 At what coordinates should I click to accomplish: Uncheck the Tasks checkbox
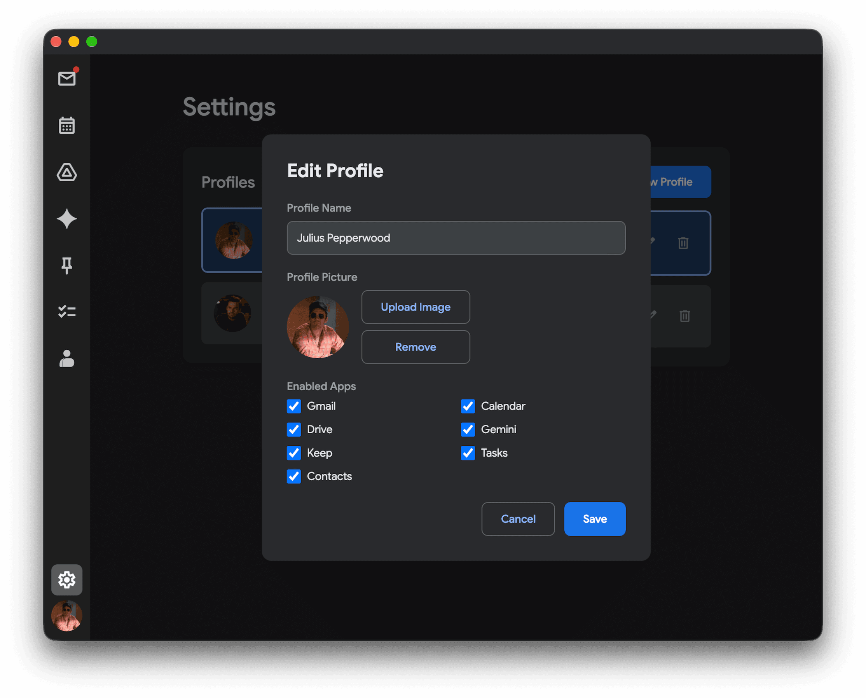(468, 453)
